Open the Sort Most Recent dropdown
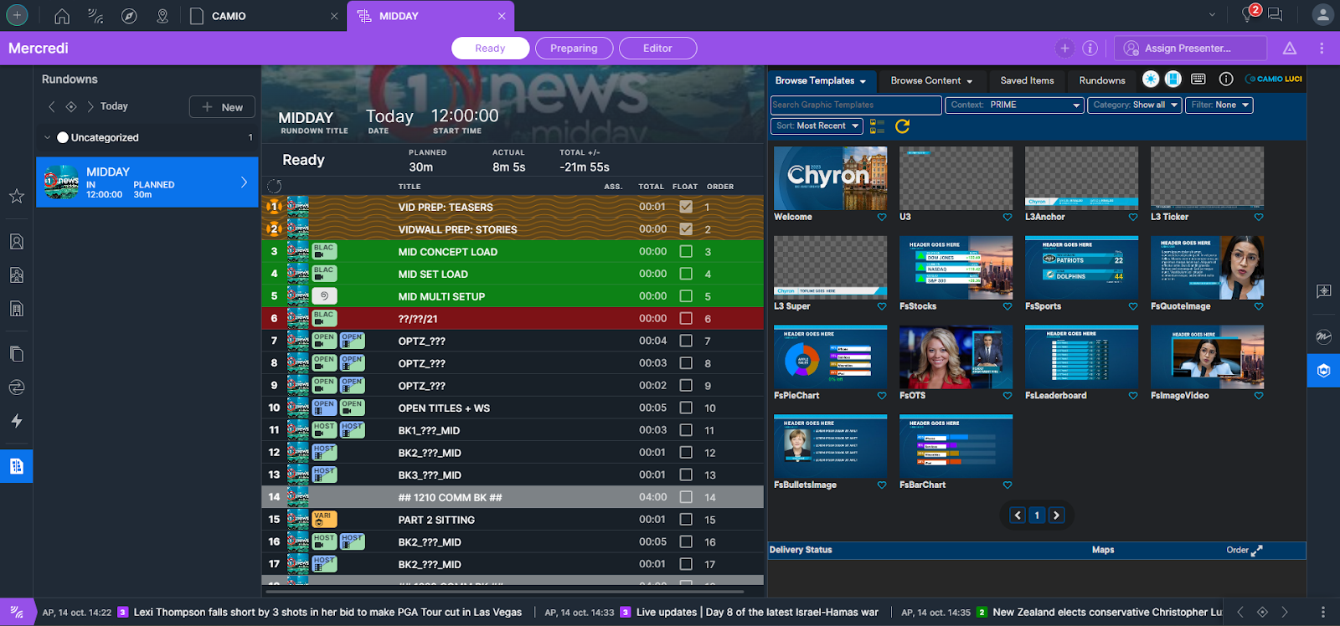The image size is (1340, 626). (x=817, y=126)
